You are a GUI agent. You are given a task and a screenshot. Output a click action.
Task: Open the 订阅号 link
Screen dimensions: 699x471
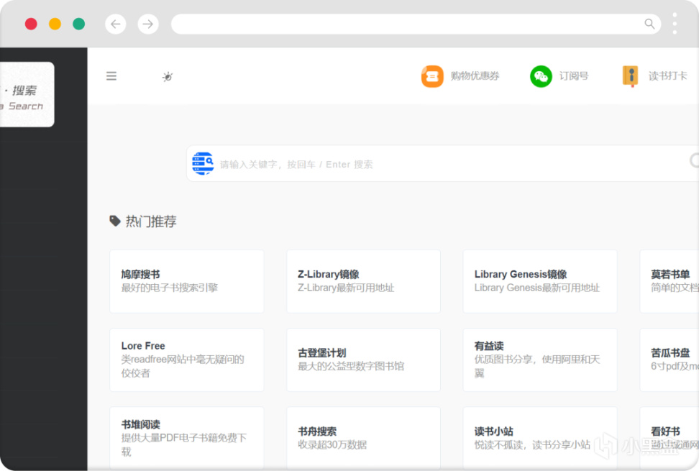[x=574, y=76]
